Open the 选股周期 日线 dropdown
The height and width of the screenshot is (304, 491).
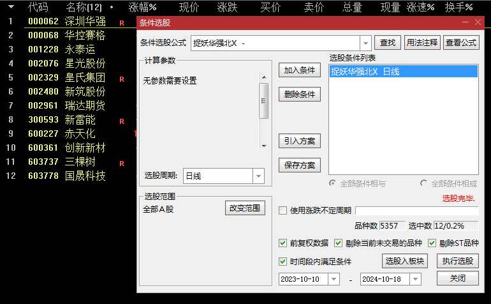258,176
